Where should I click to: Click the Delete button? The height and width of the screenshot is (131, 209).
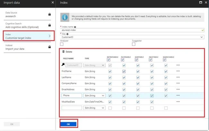click(67, 52)
